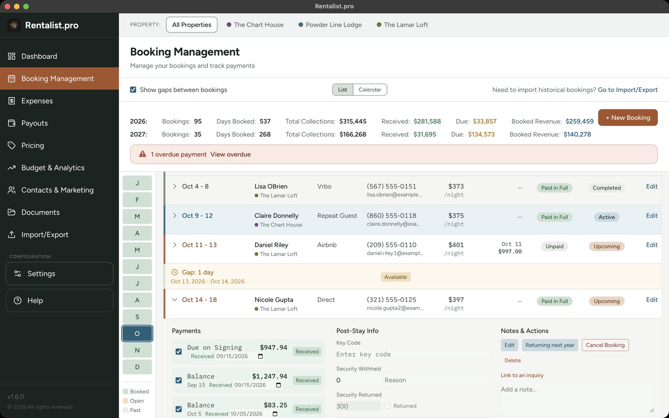The height and width of the screenshot is (418, 669).
Task: Open the Go to Import/Export link
Action: point(628,90)
